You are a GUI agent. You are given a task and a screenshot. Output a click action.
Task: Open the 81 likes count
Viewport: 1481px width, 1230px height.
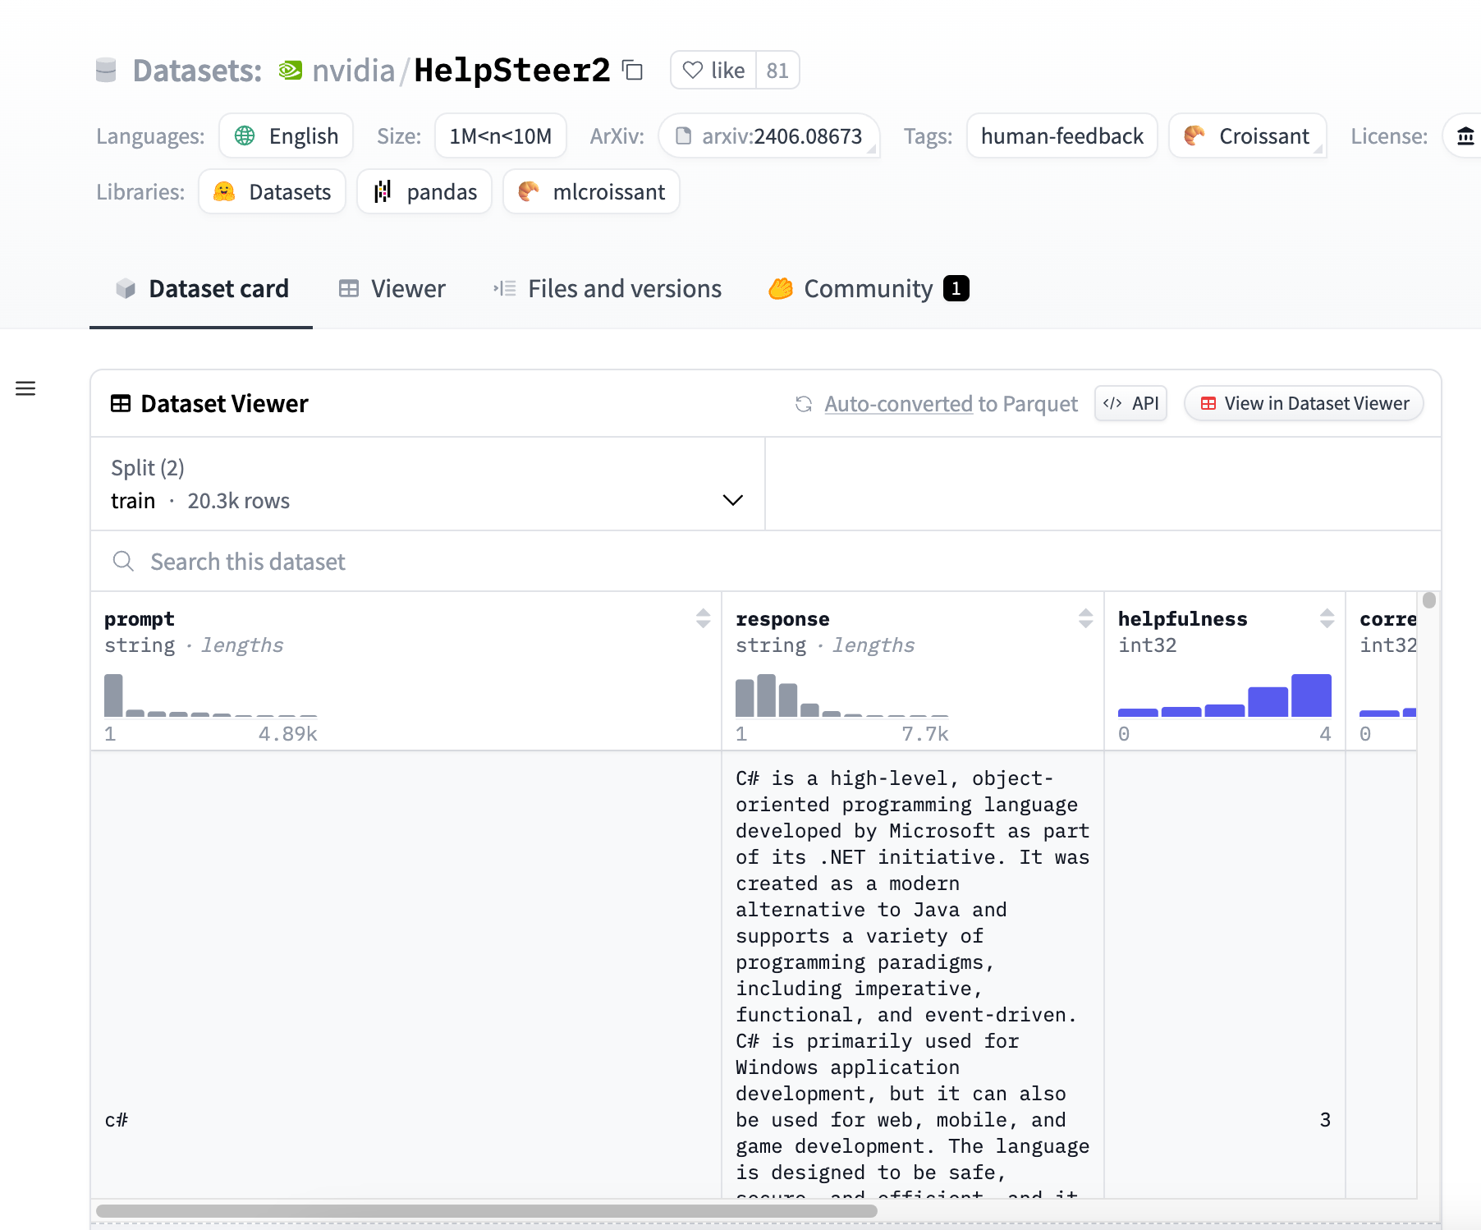pos(777,71)
